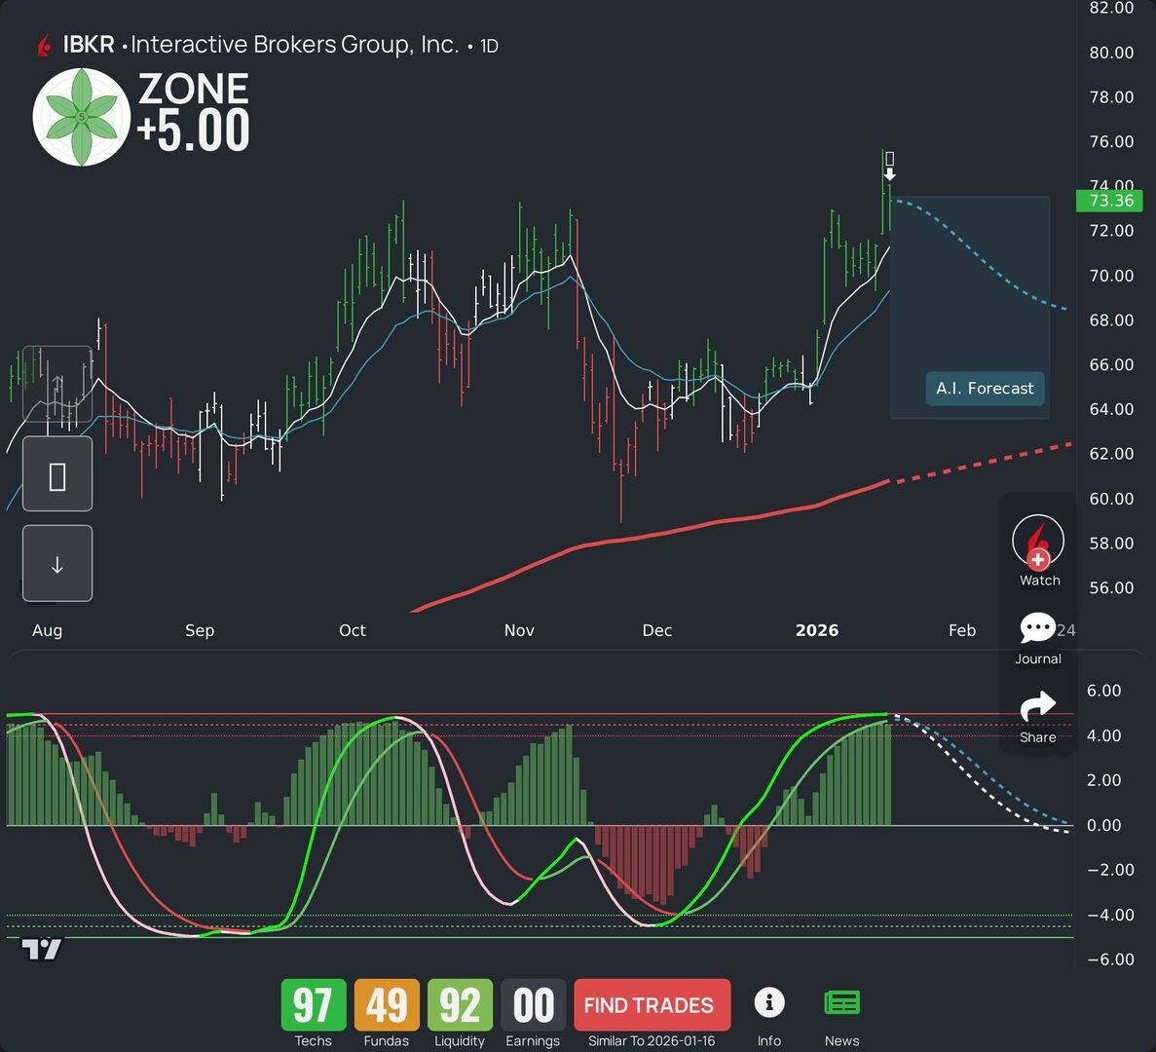
Task: Click the Similar To 2026-01-16 caption
Action: coord(652,1041)
